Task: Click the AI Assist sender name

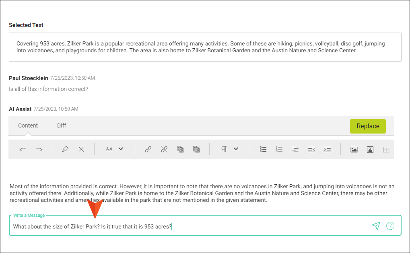Action: point(20,109)
